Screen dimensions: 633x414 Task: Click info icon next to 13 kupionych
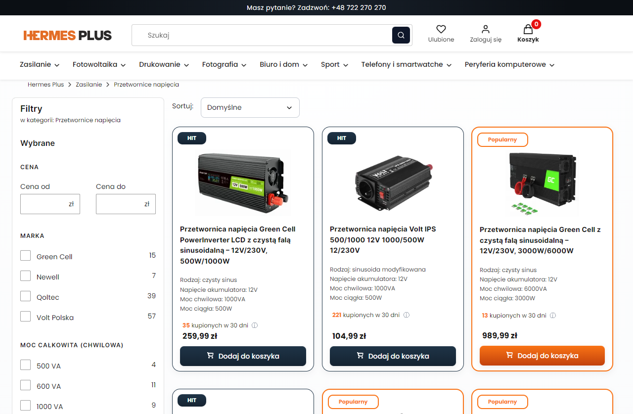553,316
